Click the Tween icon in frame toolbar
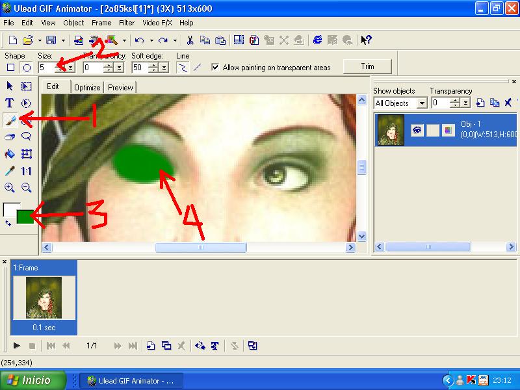 (200, 346)
